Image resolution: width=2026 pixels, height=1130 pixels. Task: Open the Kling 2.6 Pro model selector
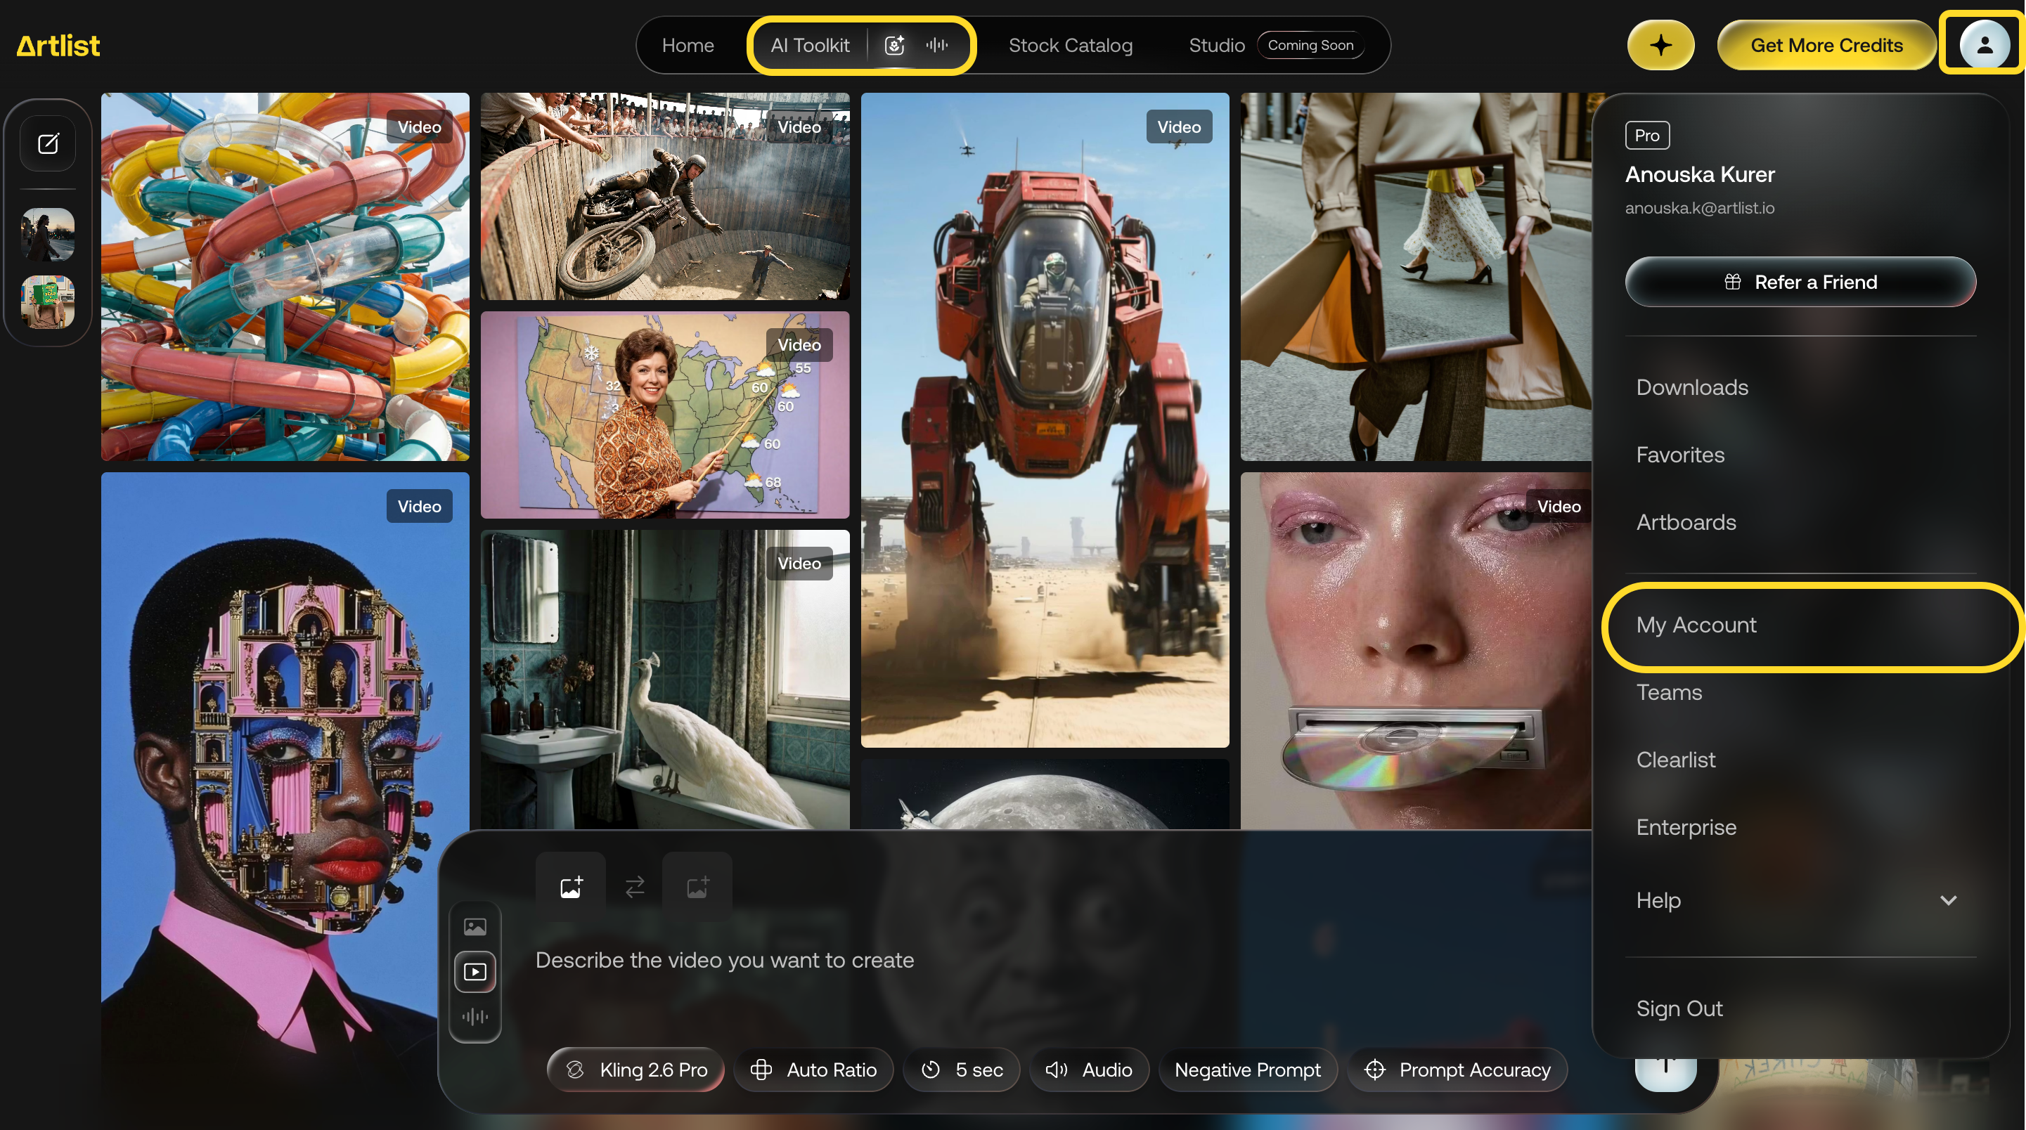pyautogui.click(x=635, y=1069)
